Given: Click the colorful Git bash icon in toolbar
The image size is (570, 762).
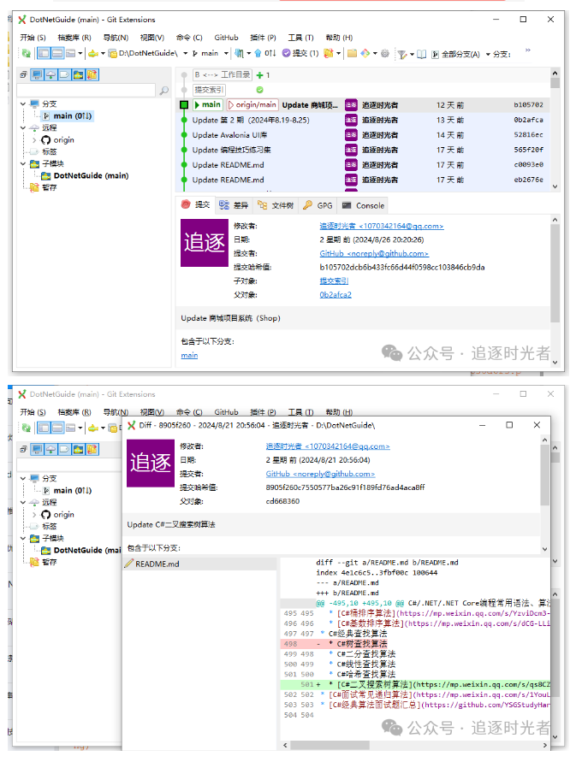Looking at the screenshot, I should 365,54.
